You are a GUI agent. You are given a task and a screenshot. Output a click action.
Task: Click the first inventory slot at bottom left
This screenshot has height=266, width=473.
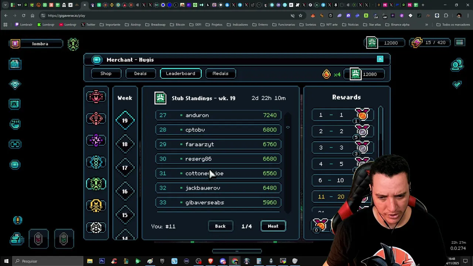point(38,239)
